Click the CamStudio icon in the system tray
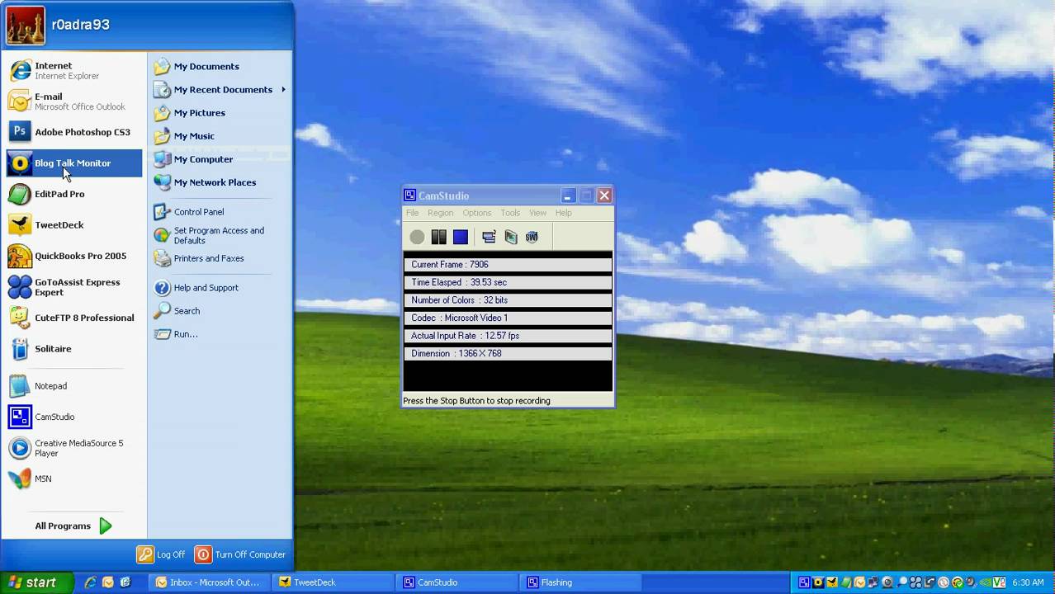The height and width of the screenshot is (594, 1055). click(x=804, y=582)
